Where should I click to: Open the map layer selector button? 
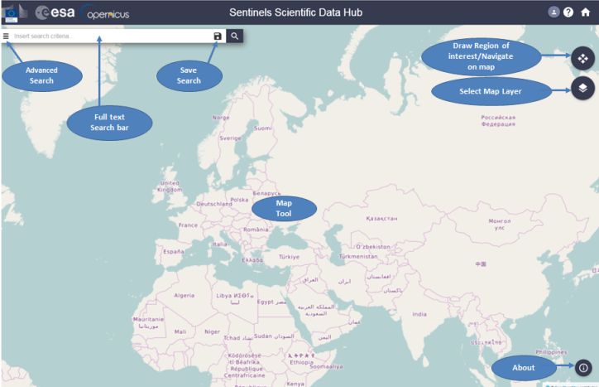pyautogui.click(x=582, y=89)
